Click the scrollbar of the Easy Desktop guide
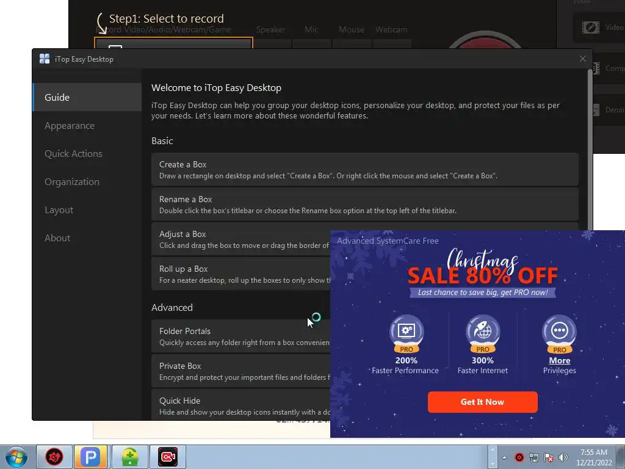This screenshot has width=625, height=469. 590,150
